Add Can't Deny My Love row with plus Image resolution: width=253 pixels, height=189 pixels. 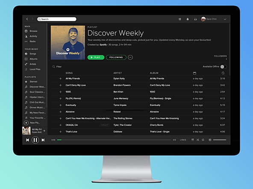click(x=61, y=85)
